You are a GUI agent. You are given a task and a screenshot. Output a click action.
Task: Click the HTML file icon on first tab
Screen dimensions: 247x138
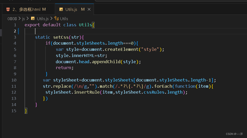[8, 10]
